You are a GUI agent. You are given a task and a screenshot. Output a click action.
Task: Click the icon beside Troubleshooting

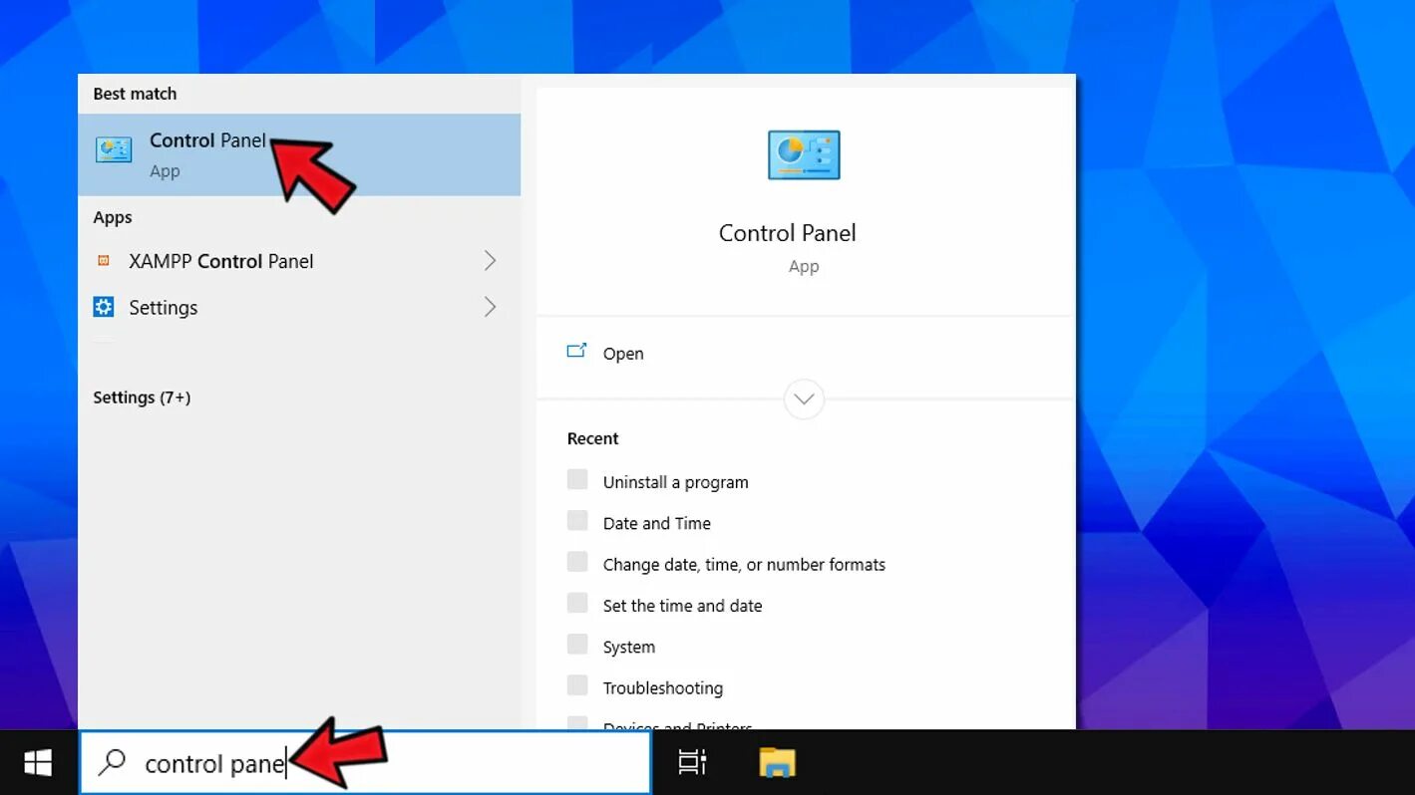click(577, 684)
